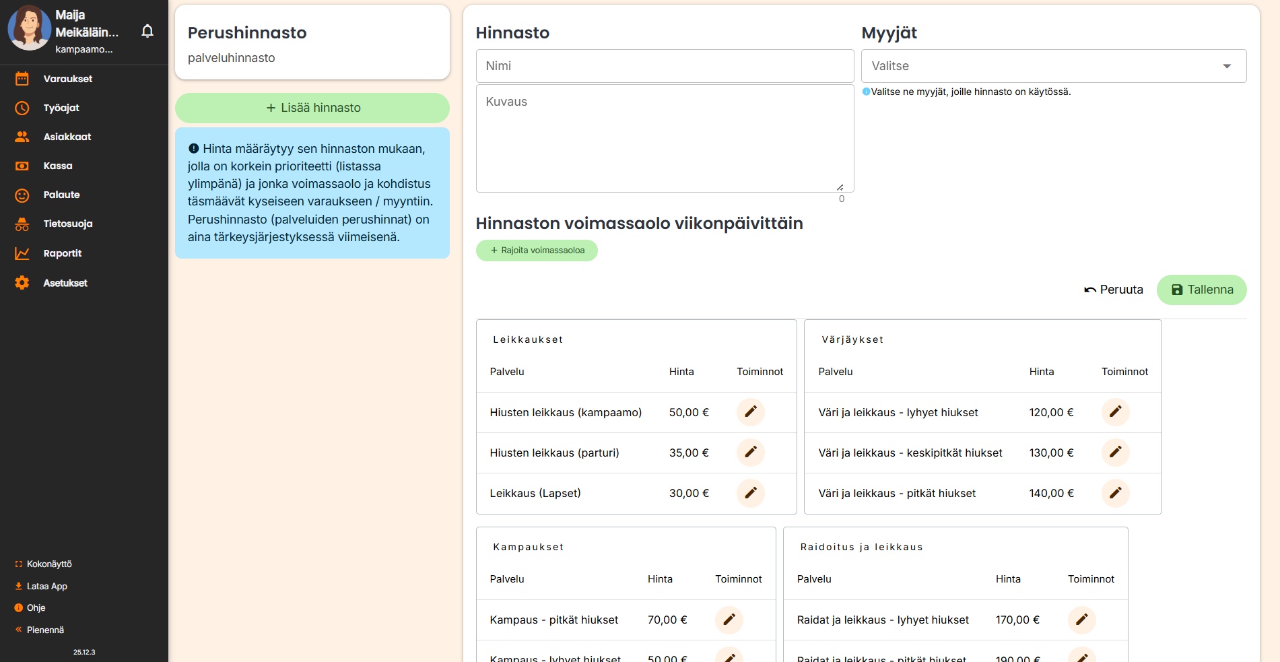Edit Raidat ja leikkaus - lyhyet hiukset
This screenshot has height=662, width=1280.
pos(1081,620)
